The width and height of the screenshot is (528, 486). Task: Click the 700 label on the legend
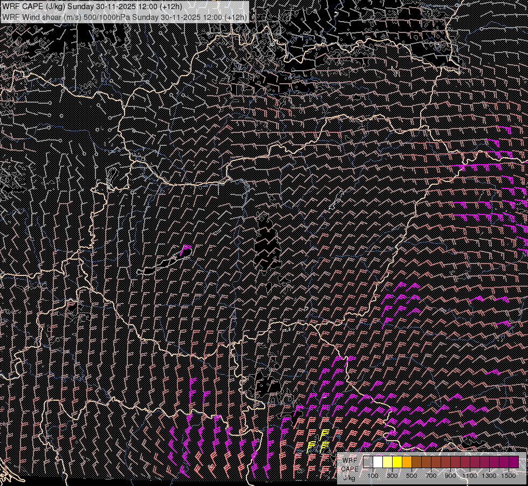pyautogui.click(x=431, y=476)
